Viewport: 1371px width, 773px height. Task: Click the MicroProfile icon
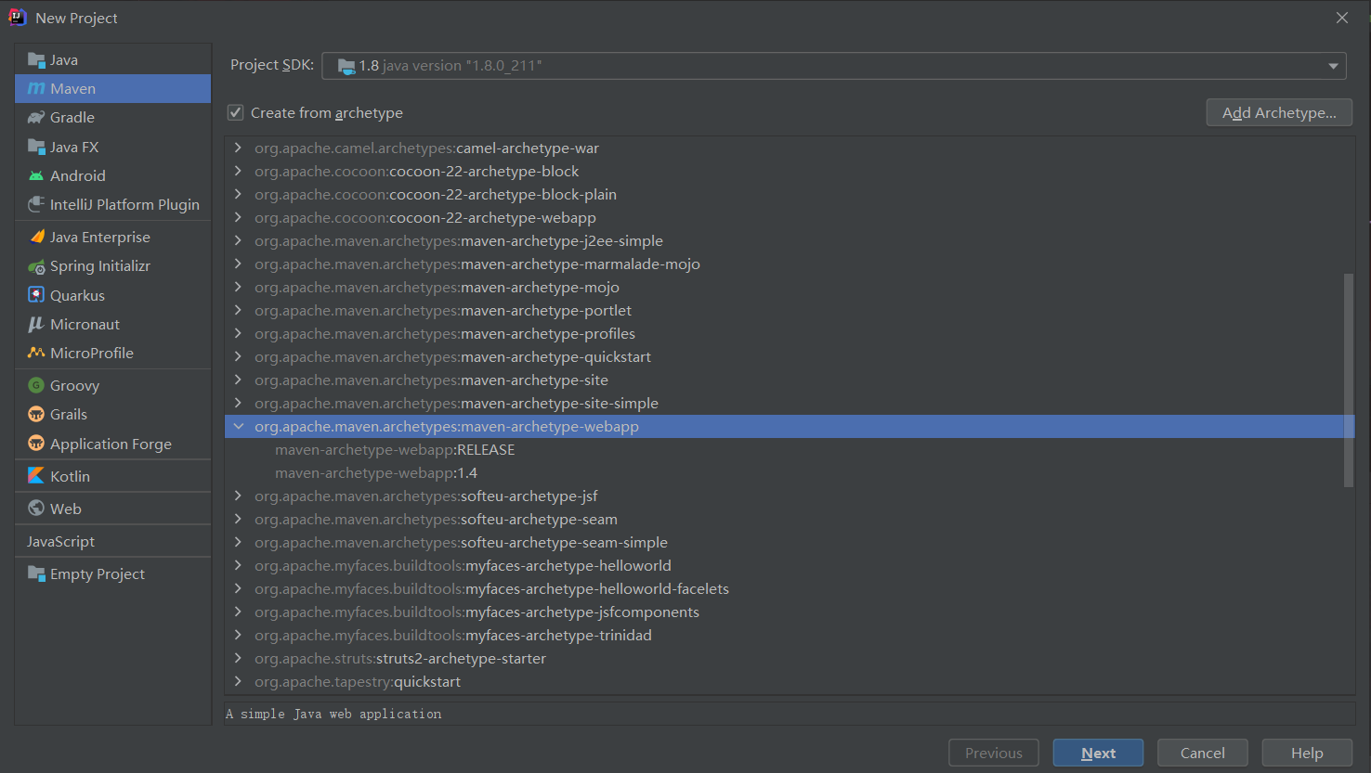(36, 353)
